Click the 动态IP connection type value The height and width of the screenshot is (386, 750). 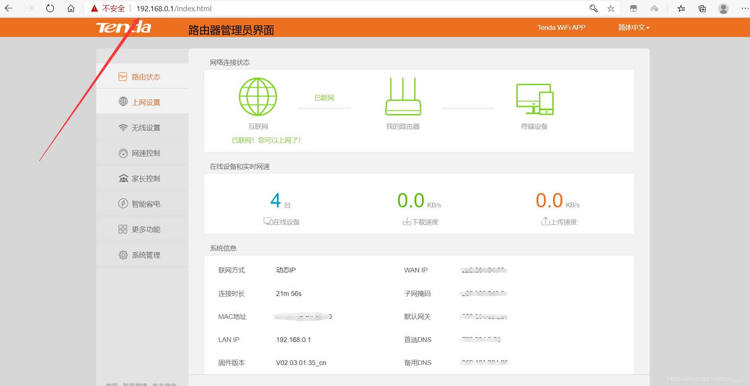[x=286, y=270]
